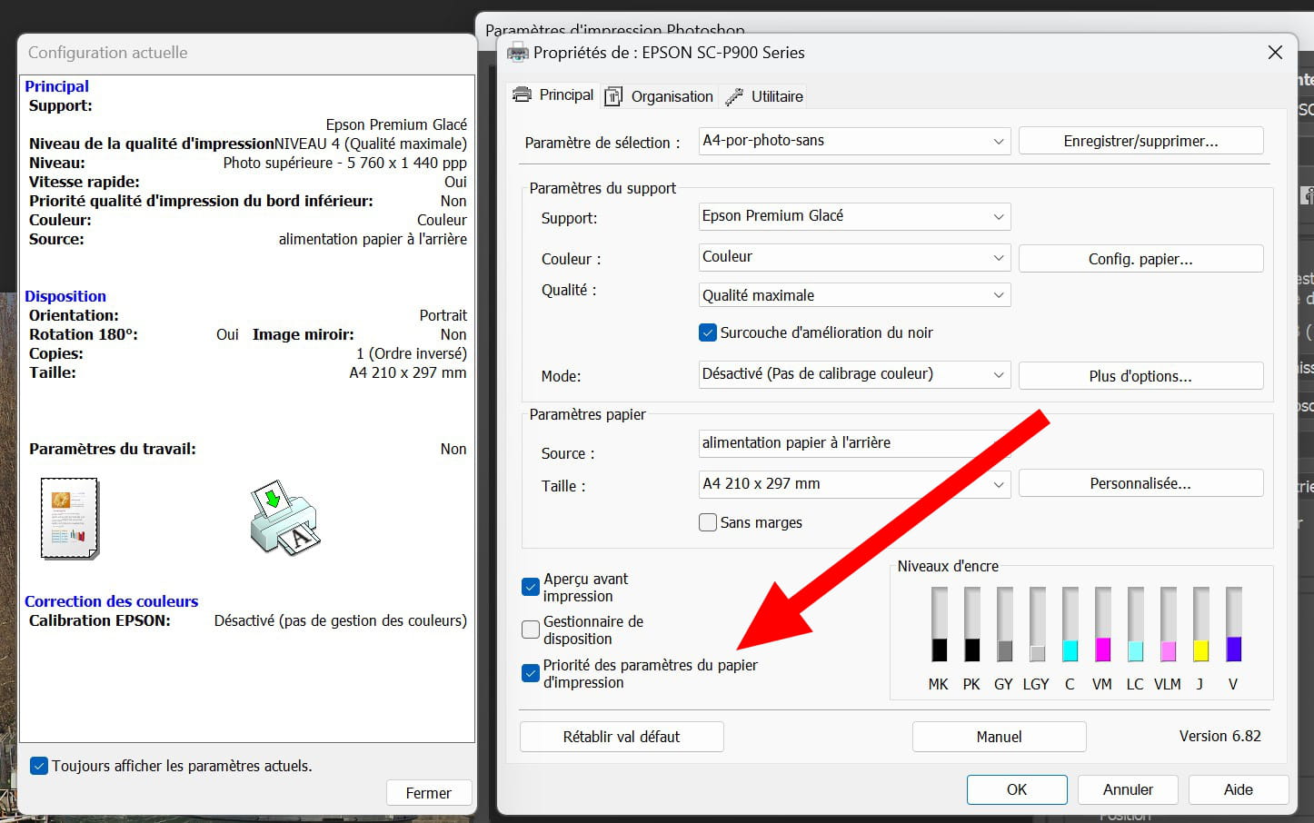This screenshot has width=1314, height=823.
Task: Click the NIVEAU 4 (Qualité maximale) value
Action: (x=371, y=144)
